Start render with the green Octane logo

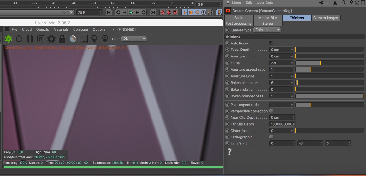pos(9,39)
